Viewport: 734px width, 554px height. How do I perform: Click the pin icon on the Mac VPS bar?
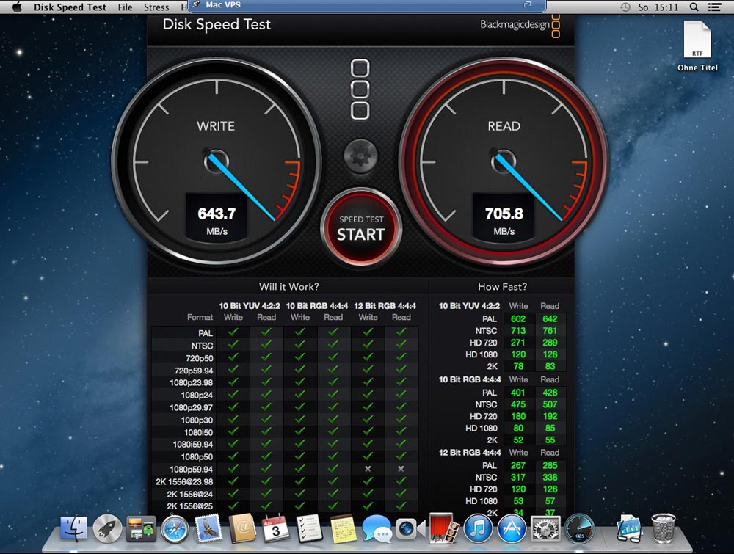(x=196, y=4)
